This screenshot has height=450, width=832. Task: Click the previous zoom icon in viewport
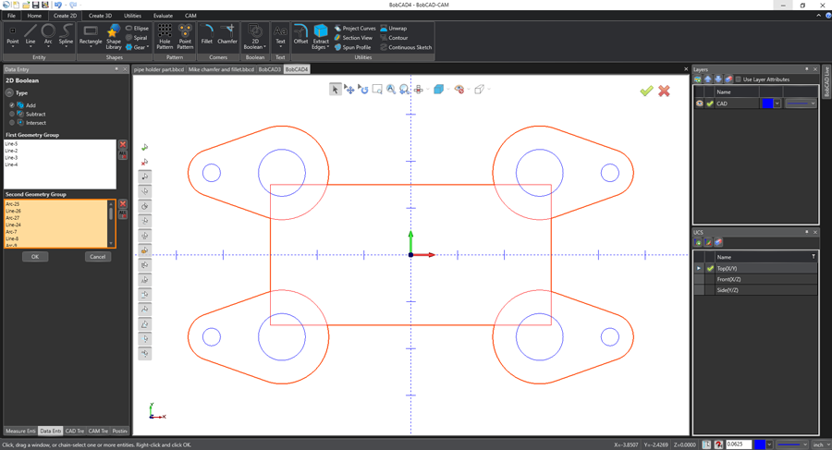coord(404,89)
